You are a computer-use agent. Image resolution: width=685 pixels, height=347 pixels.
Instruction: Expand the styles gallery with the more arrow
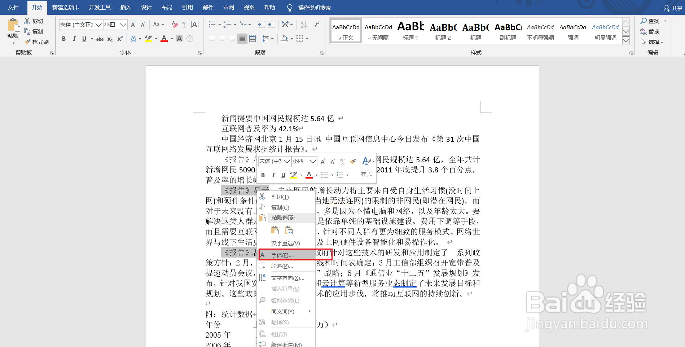(626, 40)
